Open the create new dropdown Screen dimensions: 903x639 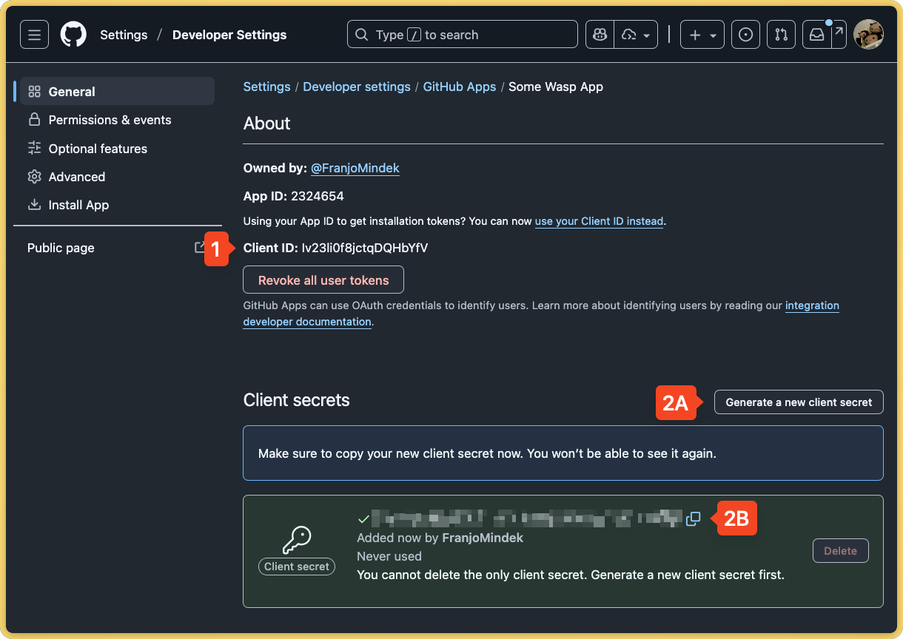702,34
